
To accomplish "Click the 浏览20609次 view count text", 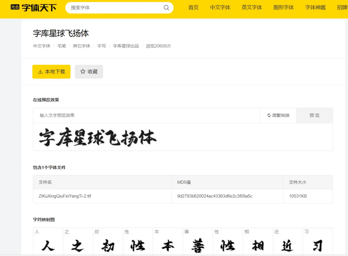I will click(158, 46).
